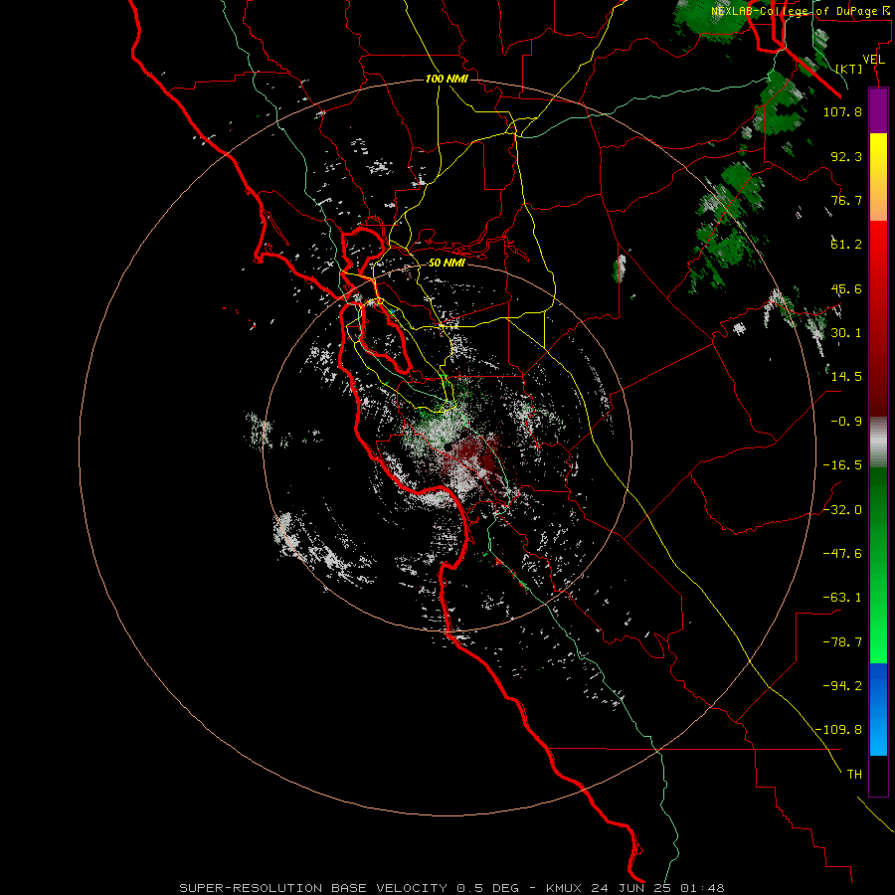The width and height of the screenshot is (895, 895).
Task: Click the 30.1 velocity scale value
Action: coord(846,332)
